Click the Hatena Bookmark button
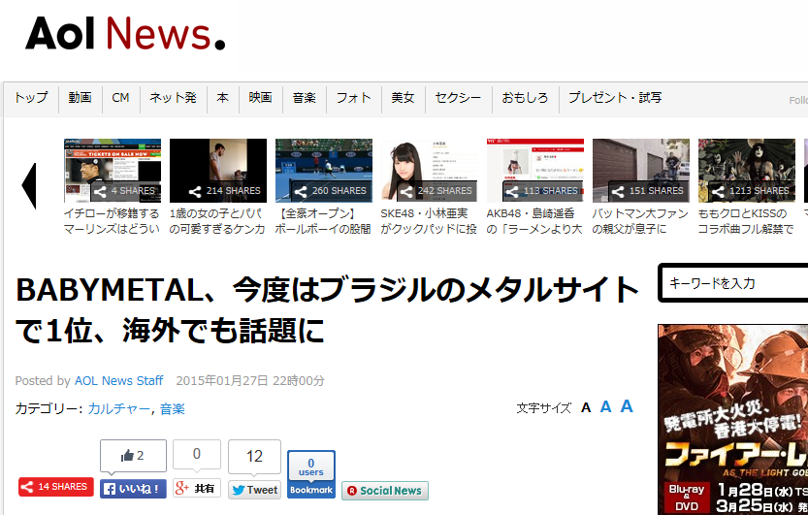808x515 pixels. pyautogui.click(x=311, y=474)
